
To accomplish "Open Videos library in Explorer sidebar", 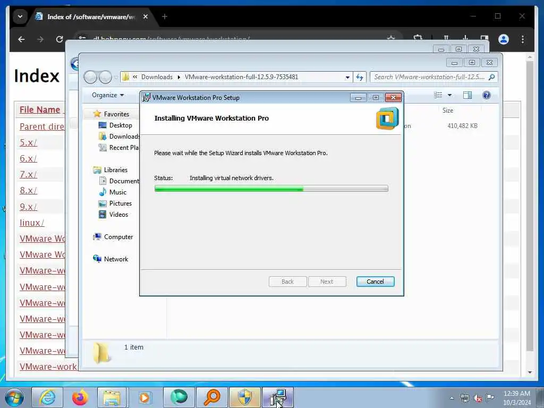I will (x=118, y=215).
